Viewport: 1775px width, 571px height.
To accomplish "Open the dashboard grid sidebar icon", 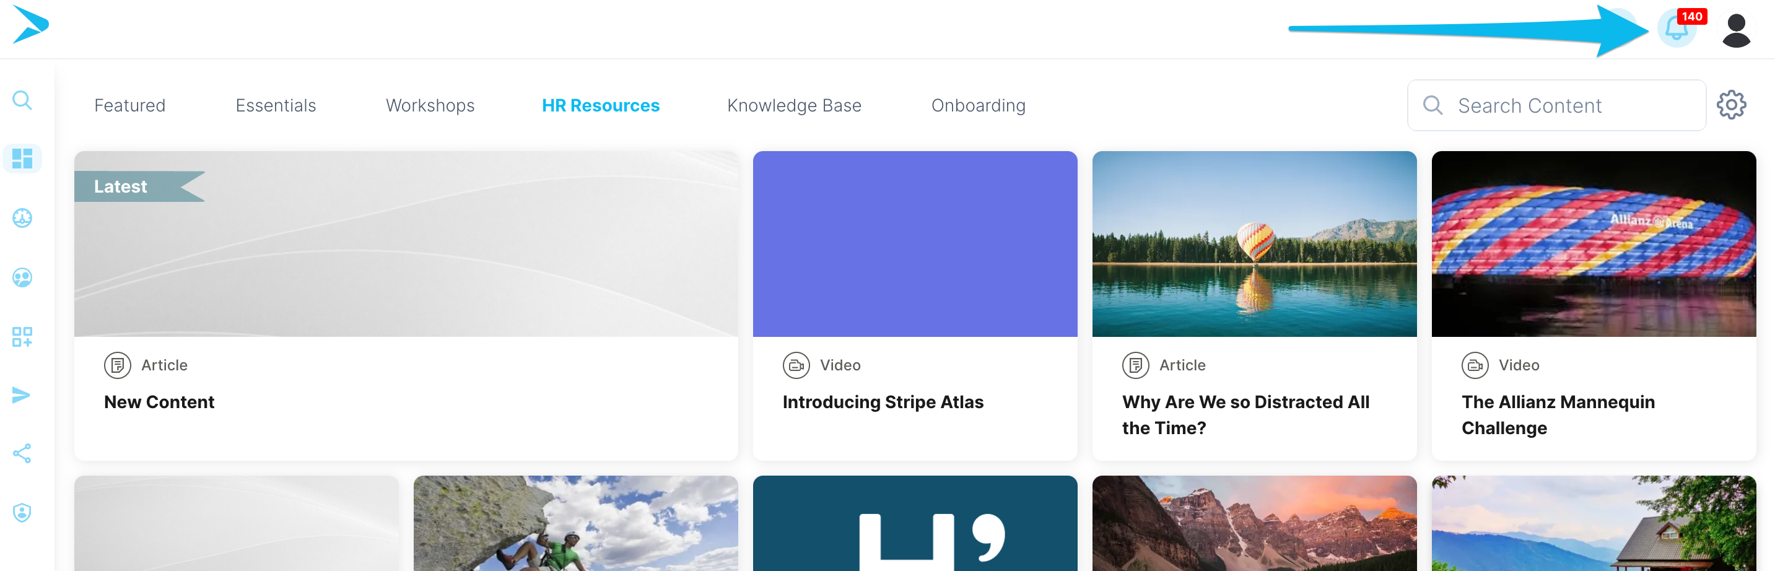I will (x=22, y=159).
